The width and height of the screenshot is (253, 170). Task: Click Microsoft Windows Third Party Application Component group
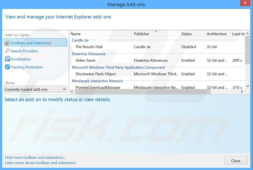118,67
